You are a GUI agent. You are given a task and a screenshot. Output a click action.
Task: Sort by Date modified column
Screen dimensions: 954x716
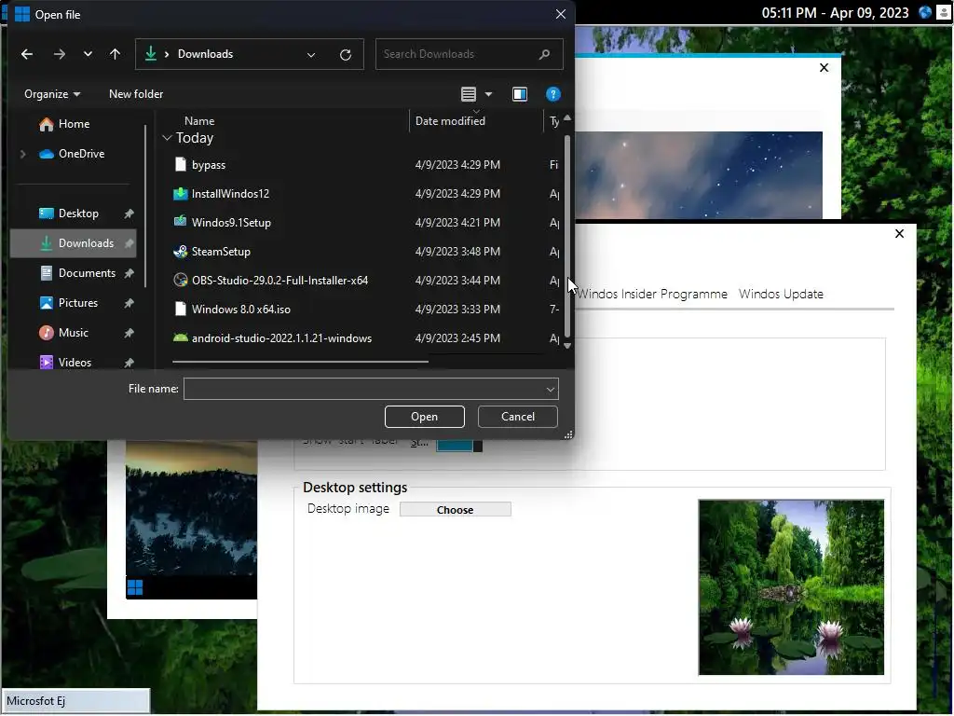[450, 121]
